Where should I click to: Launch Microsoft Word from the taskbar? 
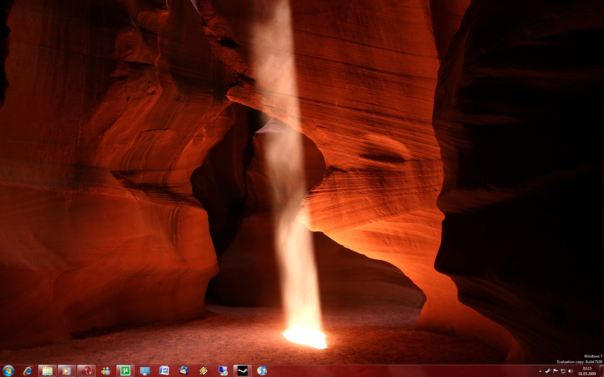tap(165, 371)
